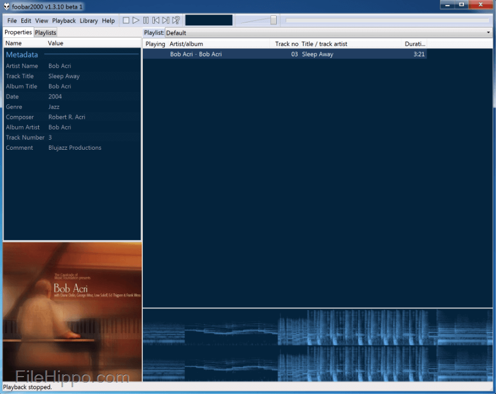Sort playlist by Playing column header
The width and height of the screenshot is (496, 394).
155,44
